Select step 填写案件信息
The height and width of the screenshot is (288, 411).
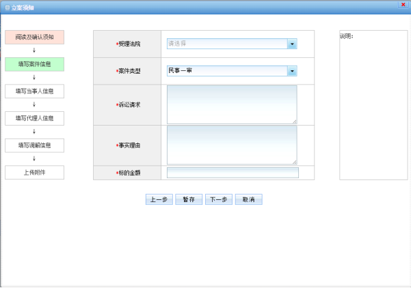pyautogui.click(x=34, y=64)
